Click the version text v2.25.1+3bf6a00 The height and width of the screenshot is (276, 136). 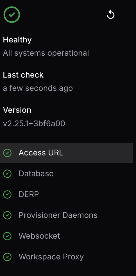point(34,123)
